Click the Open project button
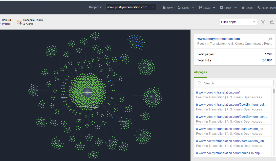276x161 pixels. (x=183, y=8)
